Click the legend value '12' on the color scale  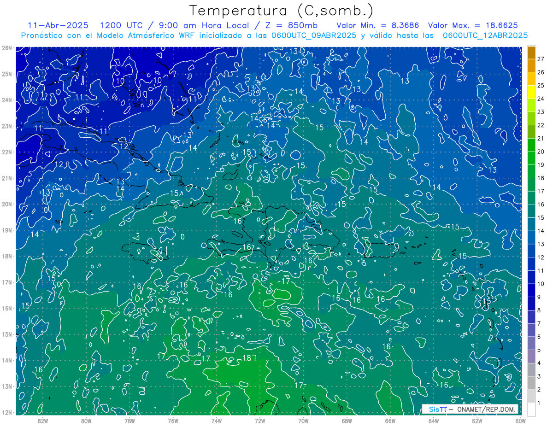coord(541,257)
